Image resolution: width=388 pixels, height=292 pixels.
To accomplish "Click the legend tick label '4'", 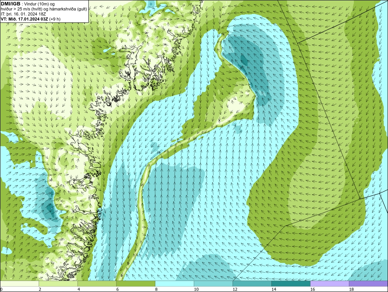I will [x=79, y=289].
